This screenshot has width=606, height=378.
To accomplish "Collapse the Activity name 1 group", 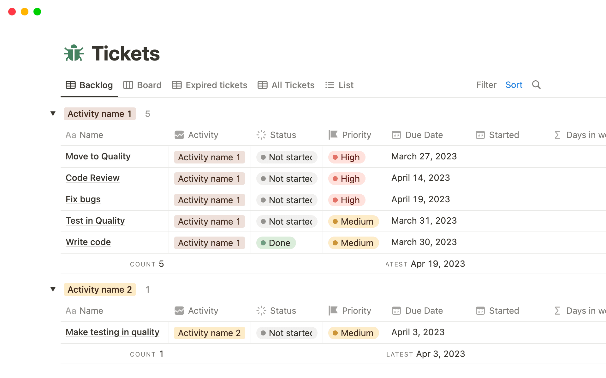I will coord(53,113).
